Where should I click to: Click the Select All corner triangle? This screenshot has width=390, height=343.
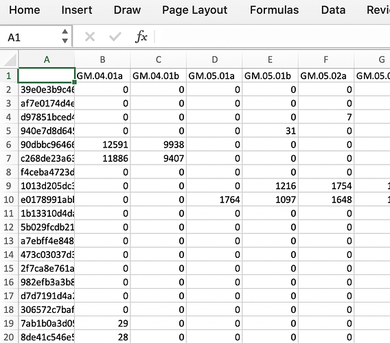coord(9,60)
